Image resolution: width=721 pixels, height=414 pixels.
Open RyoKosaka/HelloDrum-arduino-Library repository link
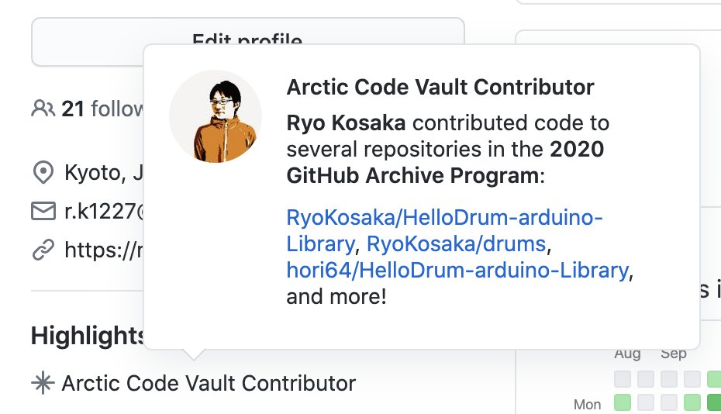tap(444, 218)
